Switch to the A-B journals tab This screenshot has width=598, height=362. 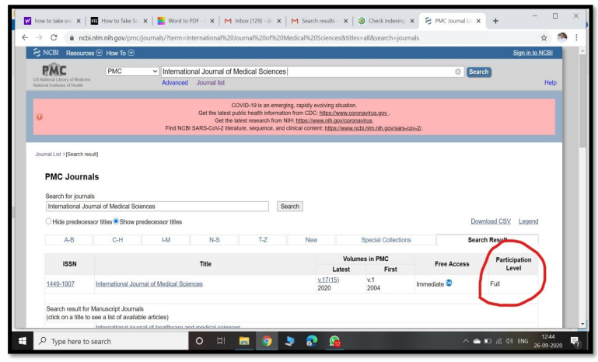pos(69,240)
